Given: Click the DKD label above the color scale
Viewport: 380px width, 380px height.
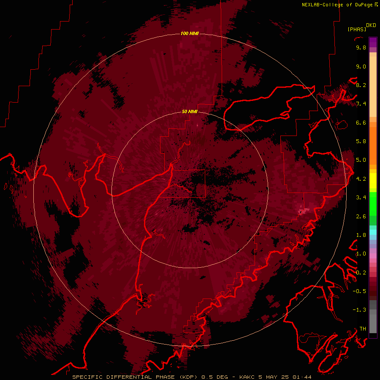Looking at the screenshot, I should [x=371, y=25].
